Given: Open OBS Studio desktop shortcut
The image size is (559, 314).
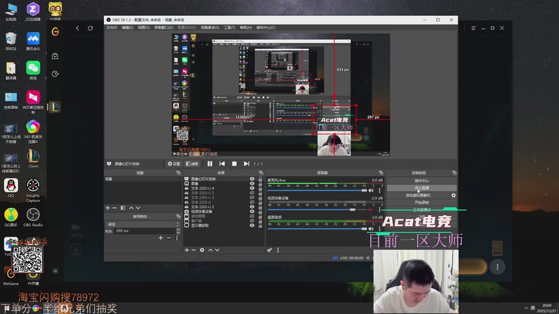Looking at the screenshot, I should click(33, 218).
